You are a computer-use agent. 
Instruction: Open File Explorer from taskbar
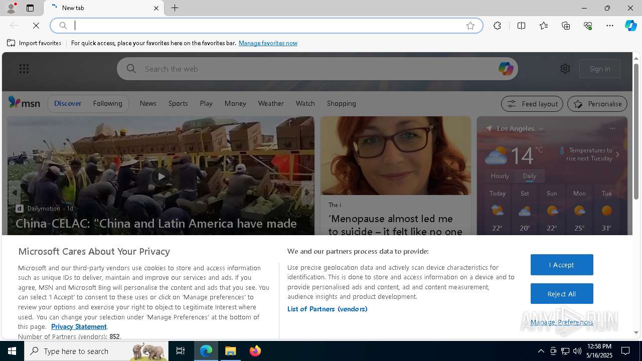[231, 351]
